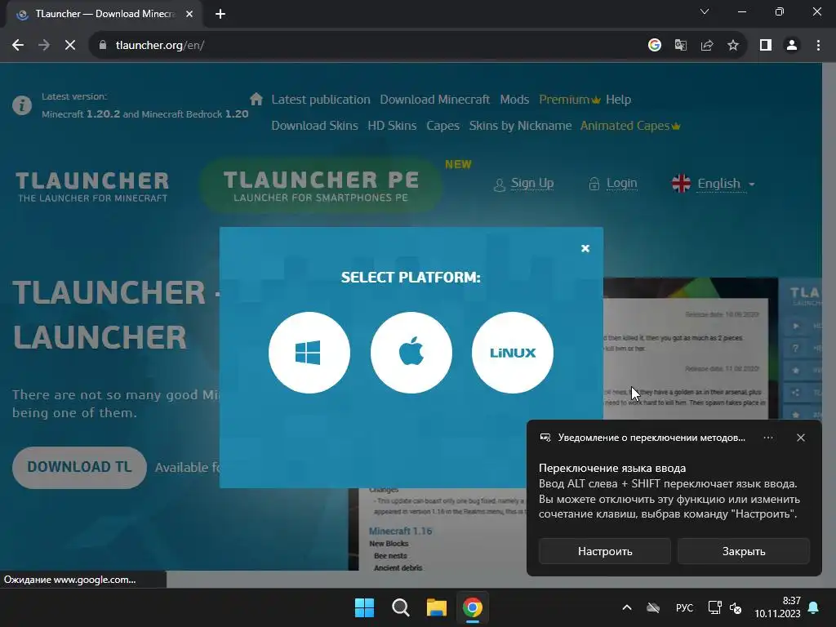Open Download Skins page
The height and width of the screenshot is (627, 836).
314,126
